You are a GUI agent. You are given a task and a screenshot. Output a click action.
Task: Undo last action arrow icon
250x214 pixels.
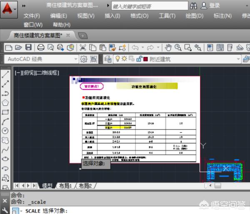coord(135,47)
